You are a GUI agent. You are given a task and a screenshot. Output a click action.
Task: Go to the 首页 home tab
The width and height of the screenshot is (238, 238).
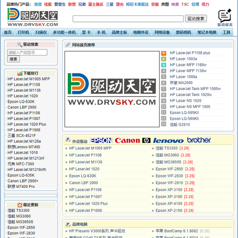8,33
